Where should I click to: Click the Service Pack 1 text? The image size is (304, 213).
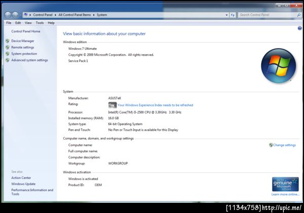click(x=78, y=61)
